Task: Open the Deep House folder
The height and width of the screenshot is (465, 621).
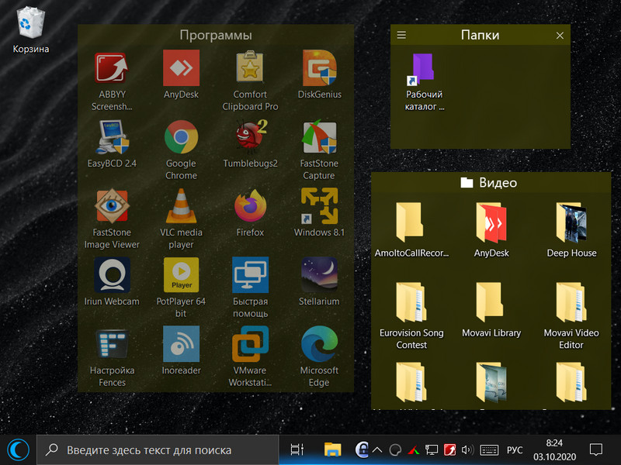Action: (x=571, y=229)
